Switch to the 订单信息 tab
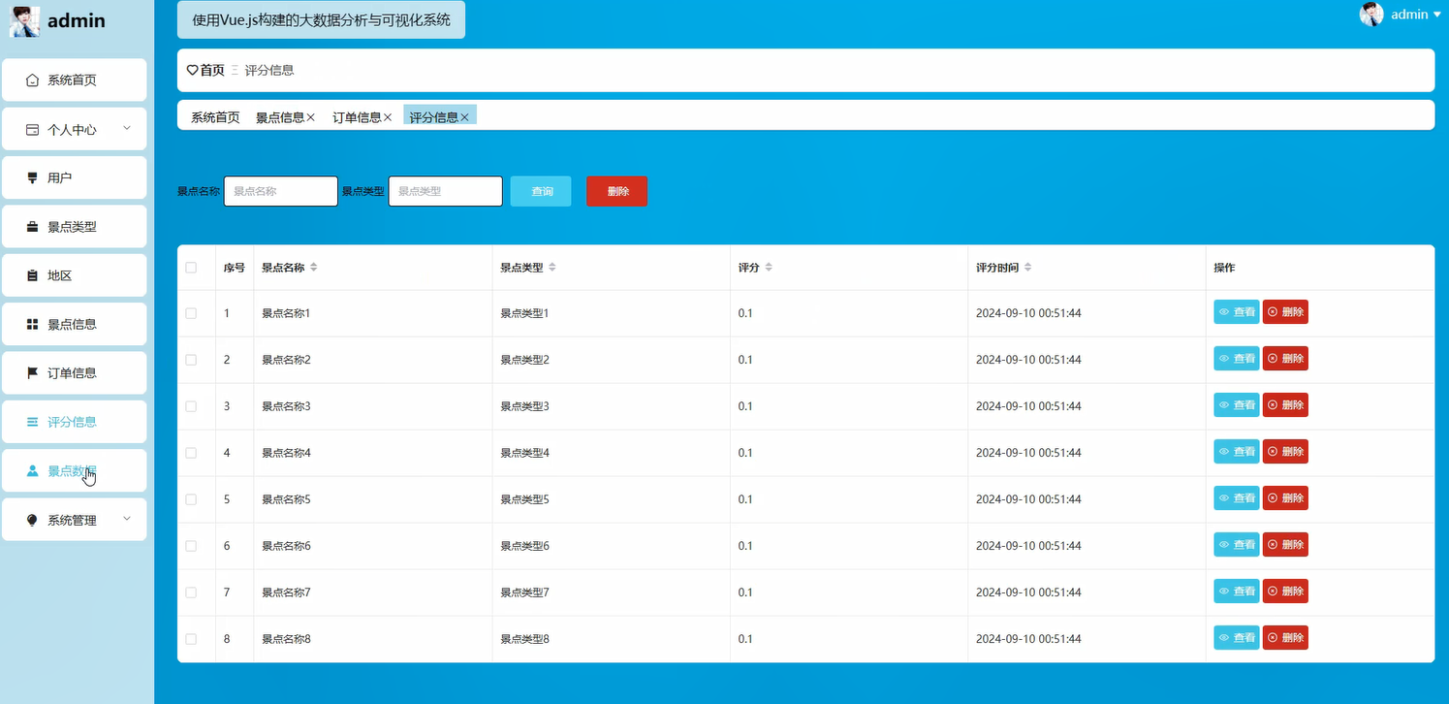Image resolution: width=1449 pixels, height=704 pixels. (357, 117)
